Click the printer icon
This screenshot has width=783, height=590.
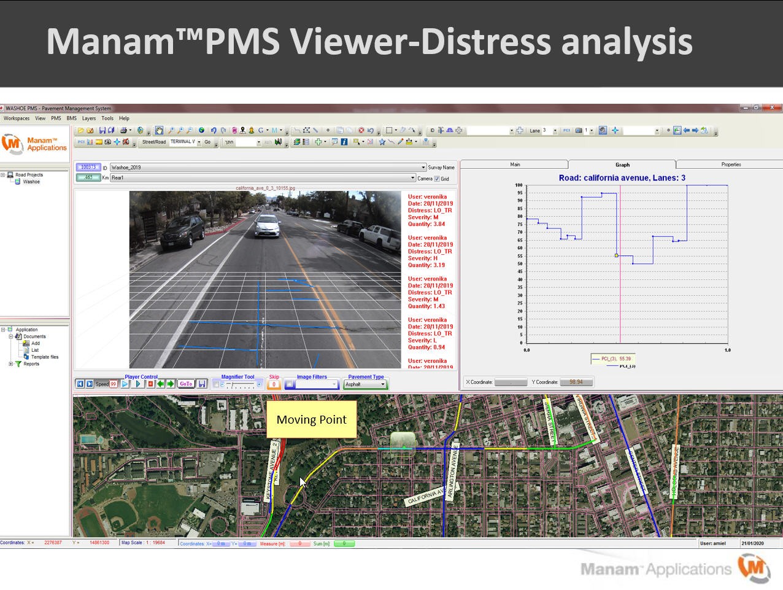click(124, 131)
